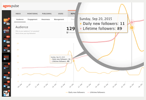Click orange data point on Sep 20 line
The image size is (146, 100).
74,61
